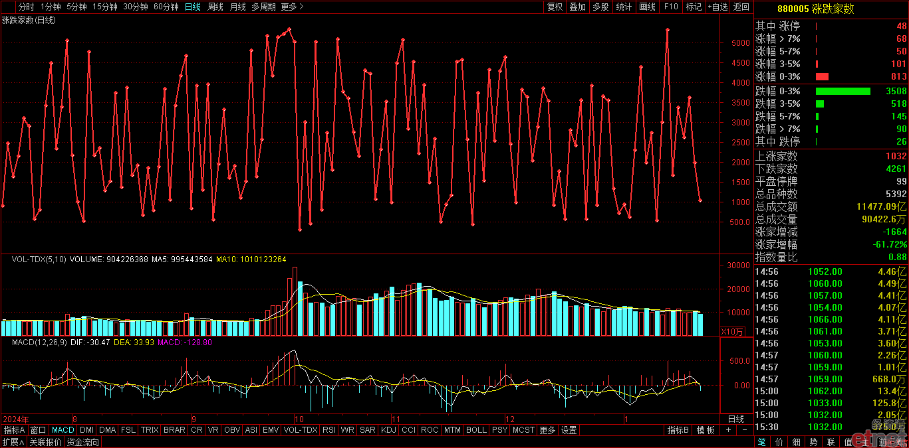Select the BOLL indicator tab

(x=476, y=430)
